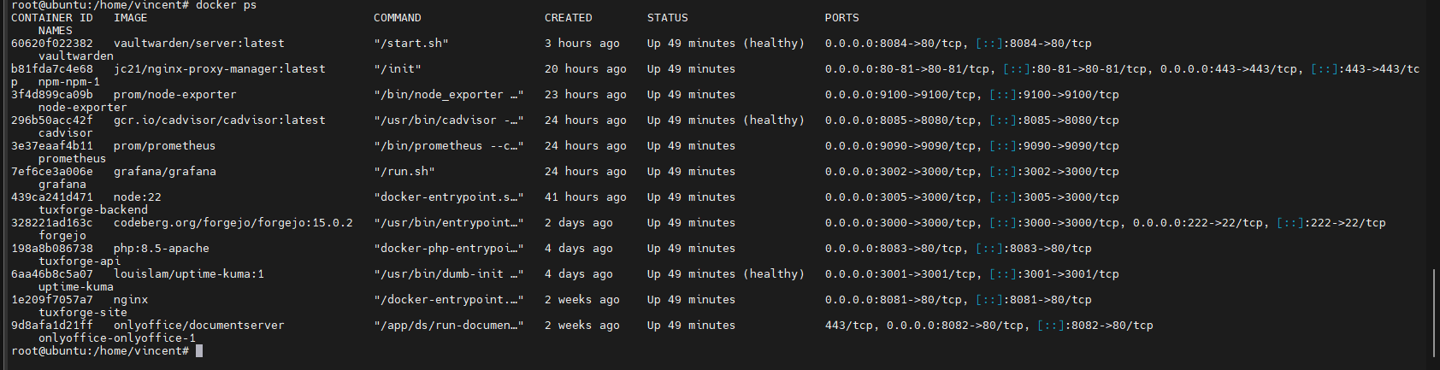Select the php:8.5-apache image text
Viewport: 1440px width, 370px height.
[162, 249]
